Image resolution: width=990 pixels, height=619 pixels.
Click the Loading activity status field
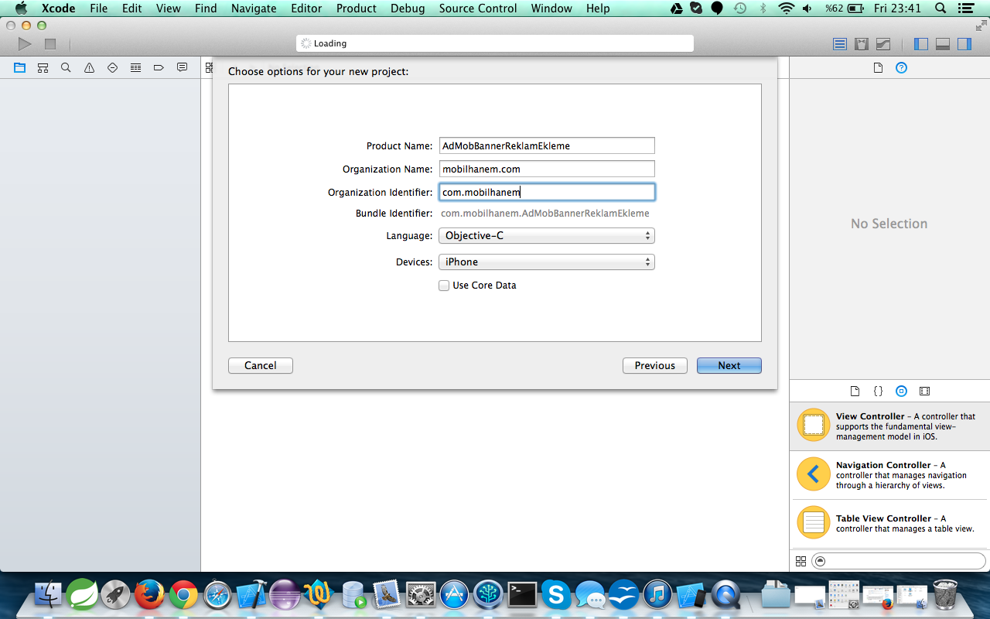pyautogui.click(x=495, y=43)
